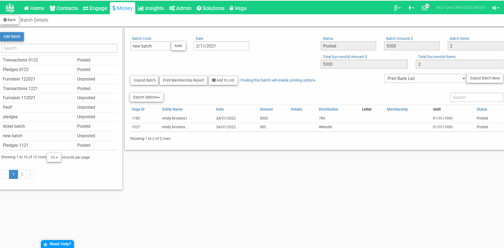Click the Batch Code input field
This screenshot has width=504, height=248.
pos(151,46)
